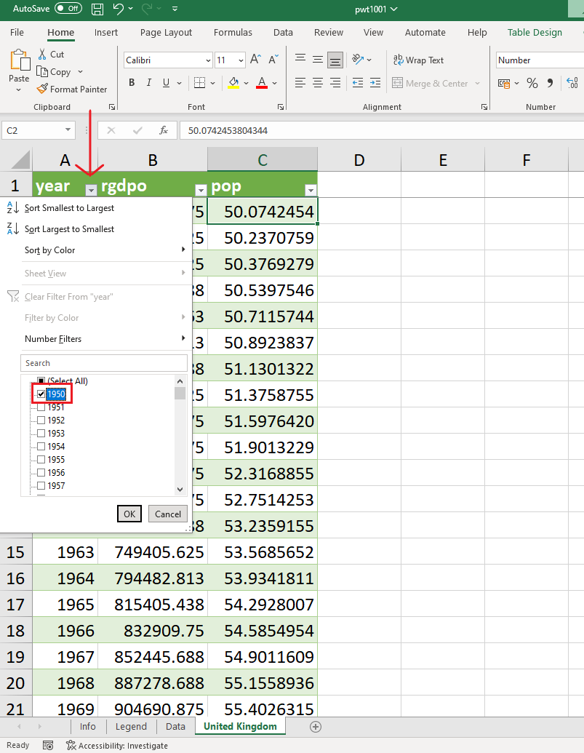Click the yellow Fill Color swatch
584x753 pixels.
(233, 83)
